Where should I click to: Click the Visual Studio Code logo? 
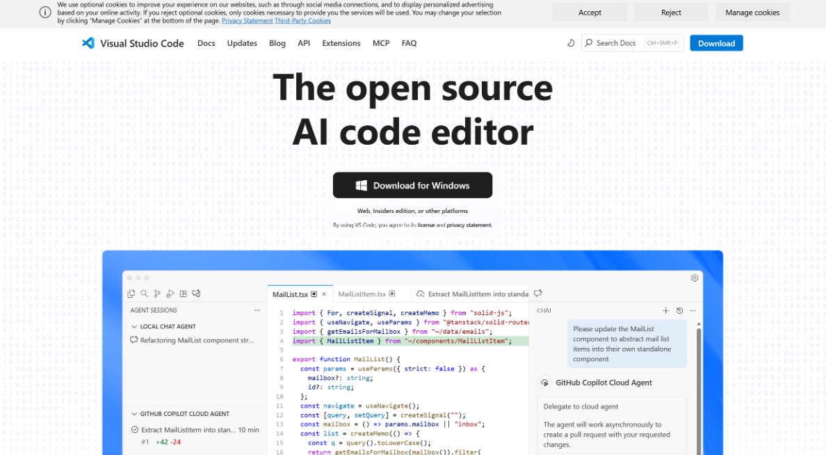88,43
